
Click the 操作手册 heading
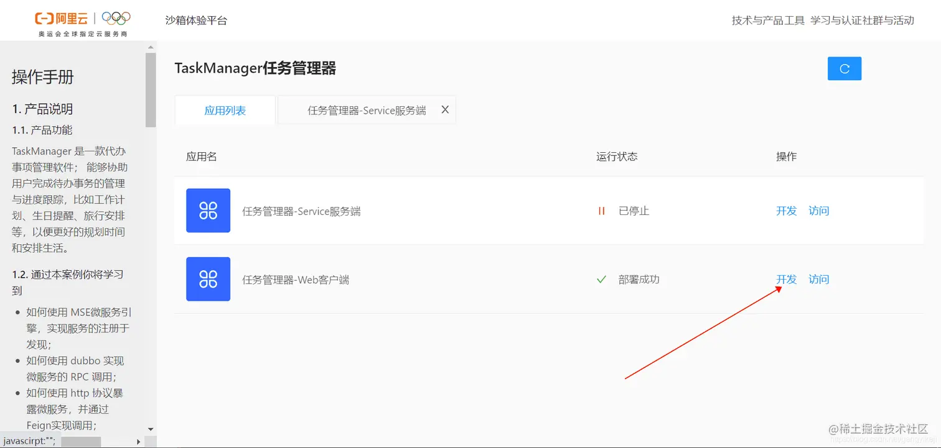point(42,77)
